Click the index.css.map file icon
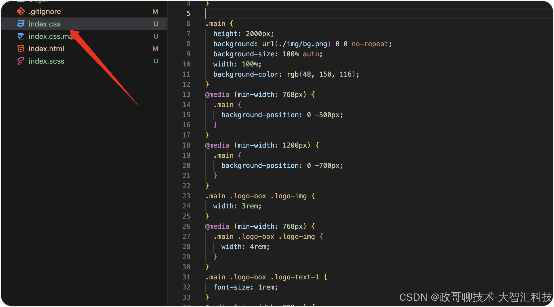The width and height of the screenshot is (554, 307). (21, 36)
